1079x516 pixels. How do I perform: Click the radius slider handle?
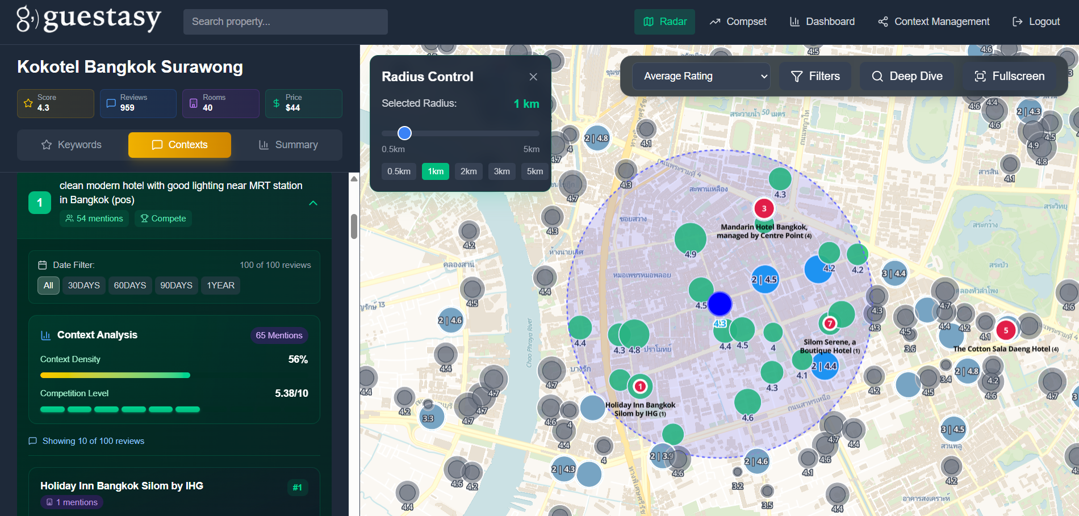click(404, 133)
